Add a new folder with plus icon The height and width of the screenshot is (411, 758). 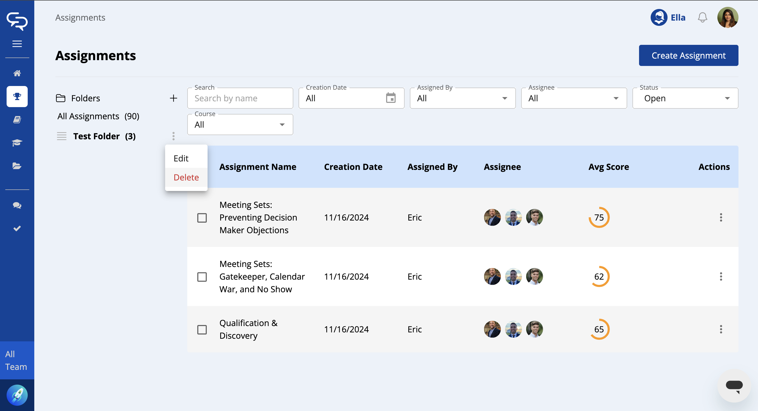click(174, 98)
